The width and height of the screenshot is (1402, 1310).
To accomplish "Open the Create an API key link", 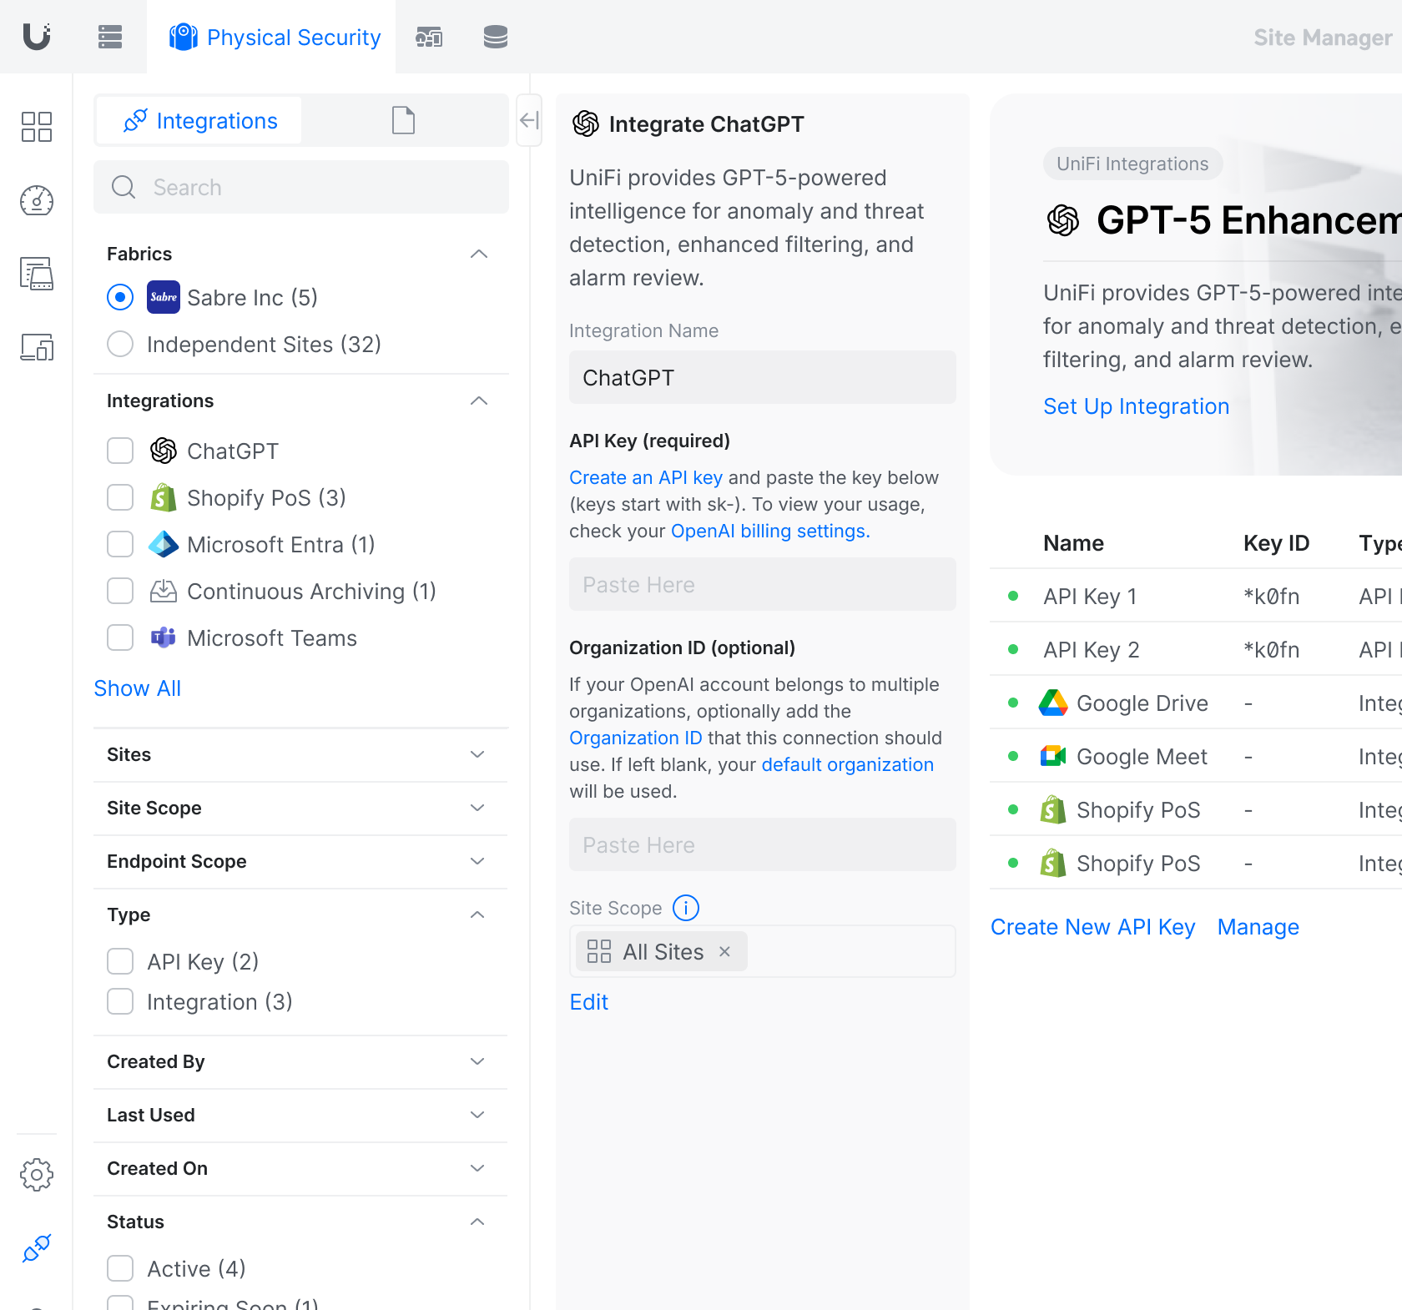I will [x=645, y=477].
